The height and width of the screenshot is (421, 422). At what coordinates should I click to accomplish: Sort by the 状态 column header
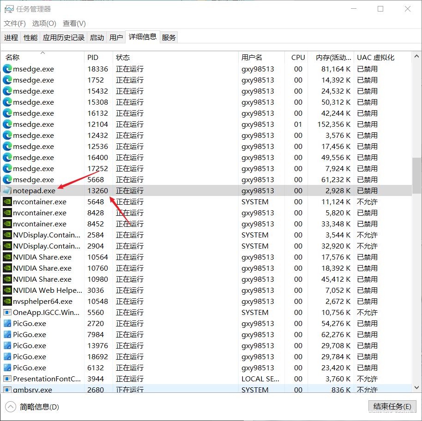pos(175,57)
